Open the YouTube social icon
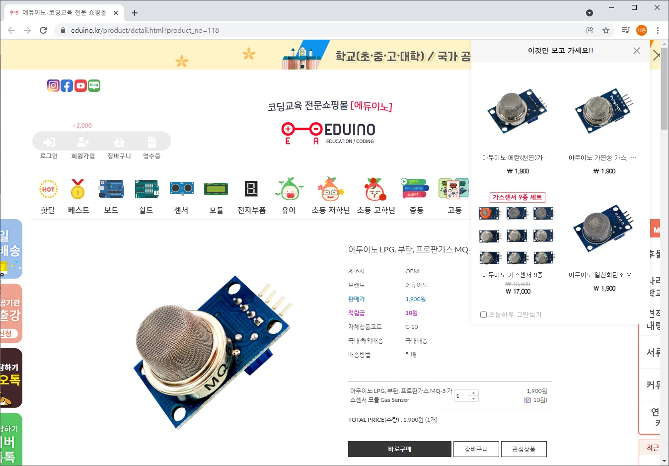The height and width of the screenshot is (466, 669). (80, 85)
